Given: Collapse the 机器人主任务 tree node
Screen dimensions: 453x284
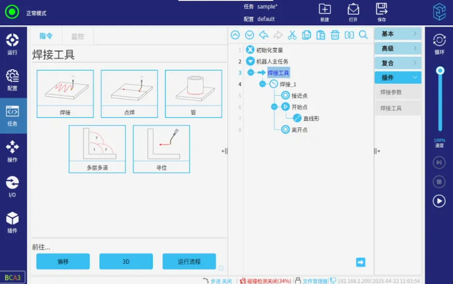Looking at the screenshot, I should pyautogui.click(x=250, y=61).
